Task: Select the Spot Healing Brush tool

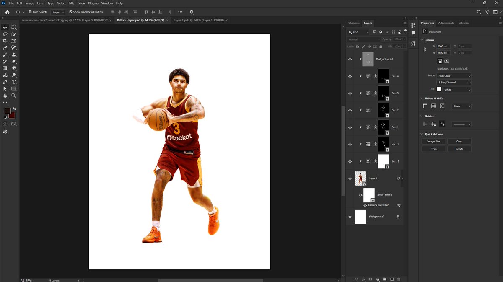Action: [x=14, y=48]
